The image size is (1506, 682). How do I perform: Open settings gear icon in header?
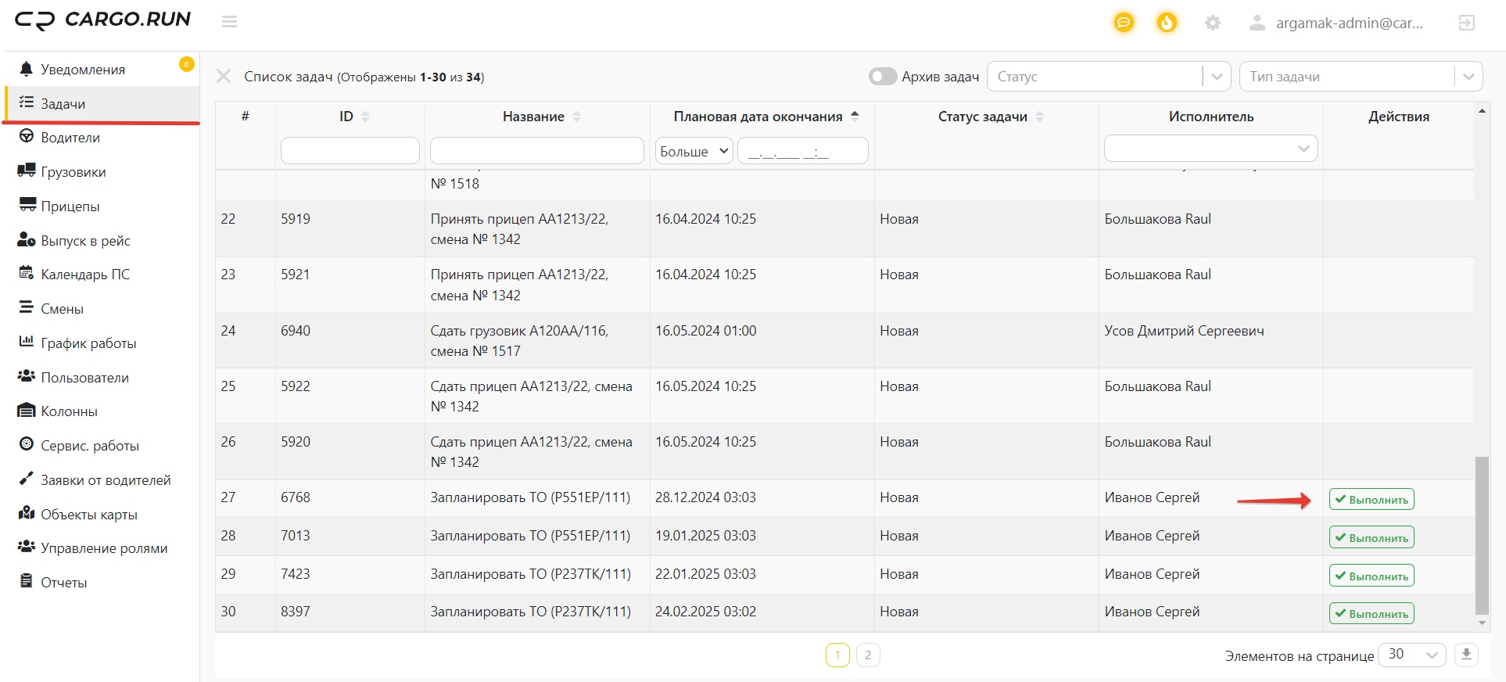(1212, 23)
